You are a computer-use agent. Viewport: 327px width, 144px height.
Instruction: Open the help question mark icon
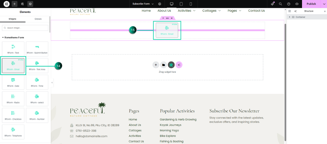click(289, 4)
